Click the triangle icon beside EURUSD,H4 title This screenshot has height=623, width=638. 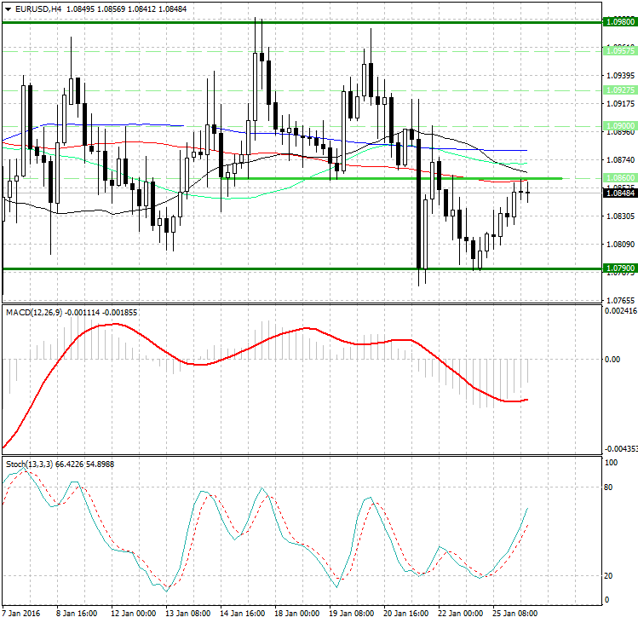(8, 9)
